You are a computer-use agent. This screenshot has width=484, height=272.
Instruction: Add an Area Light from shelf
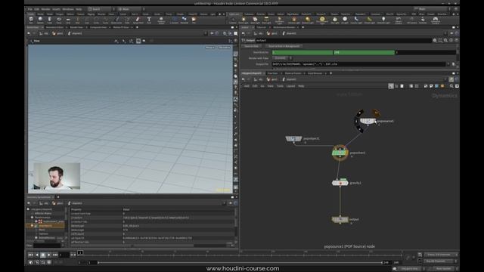(x=266, y=20)
